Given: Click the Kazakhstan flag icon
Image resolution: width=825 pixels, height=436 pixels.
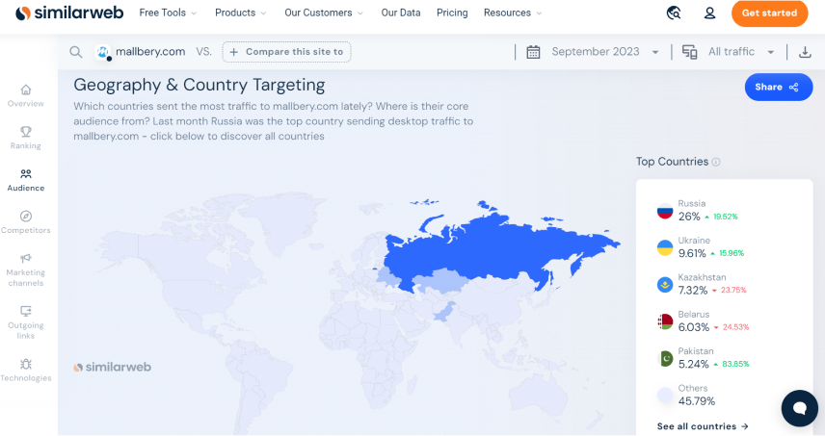Looking at the screenshot, I should (665, 285).
